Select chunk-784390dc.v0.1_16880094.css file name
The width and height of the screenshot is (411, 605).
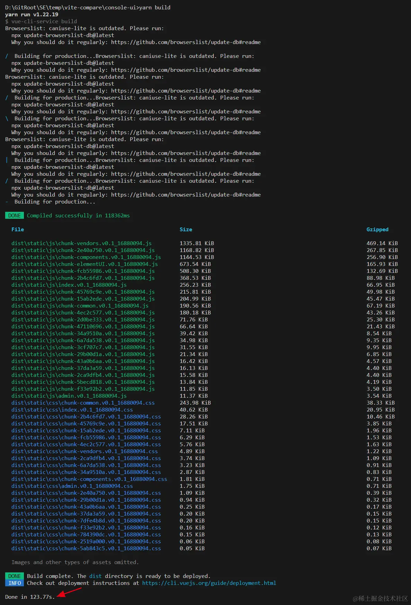(x=86, y=535)
